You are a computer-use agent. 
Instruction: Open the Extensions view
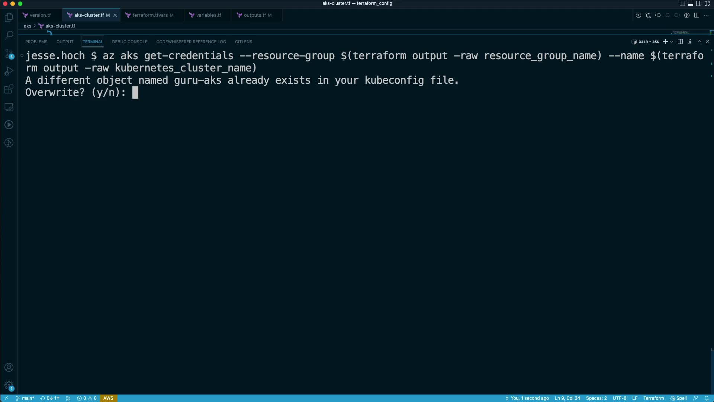[x=9, y=89]
